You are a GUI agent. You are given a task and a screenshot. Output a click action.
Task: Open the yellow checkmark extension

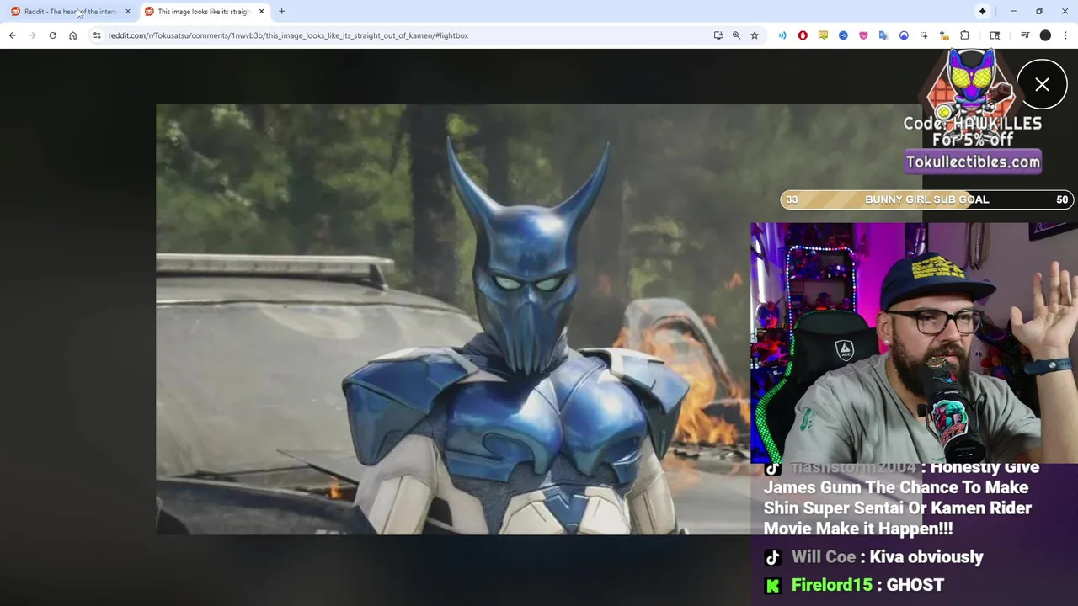823,35
